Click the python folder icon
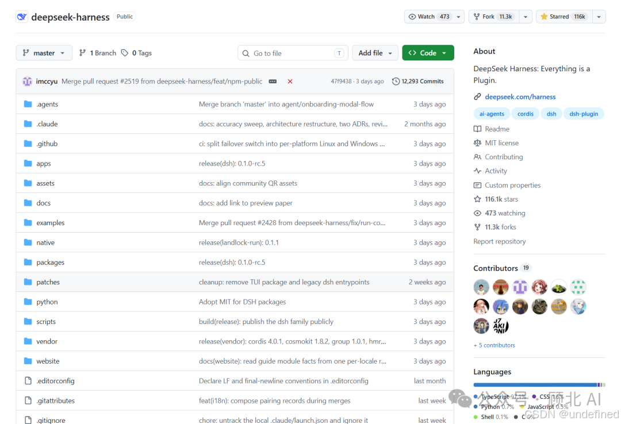 point(28,302)
